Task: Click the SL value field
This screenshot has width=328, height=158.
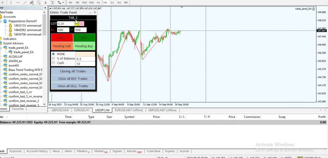Action: point(63,30)
